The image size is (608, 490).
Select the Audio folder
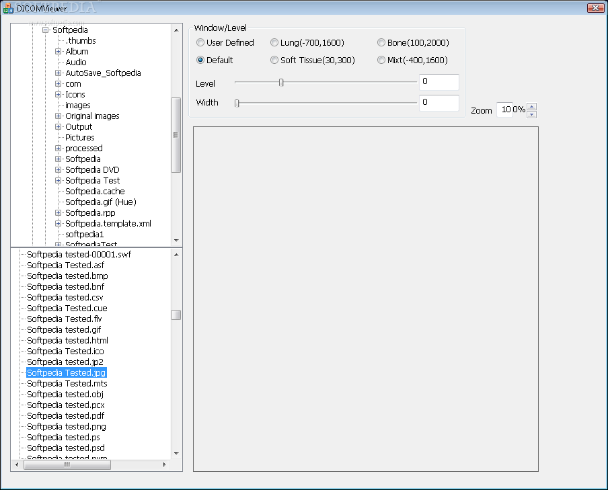(76, 62)
